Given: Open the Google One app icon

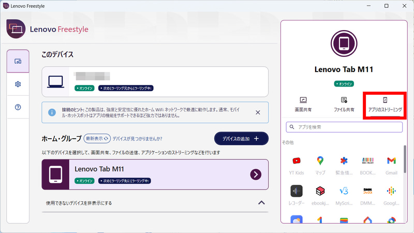Looking at the screenshot, I should (x=320, y=220).
